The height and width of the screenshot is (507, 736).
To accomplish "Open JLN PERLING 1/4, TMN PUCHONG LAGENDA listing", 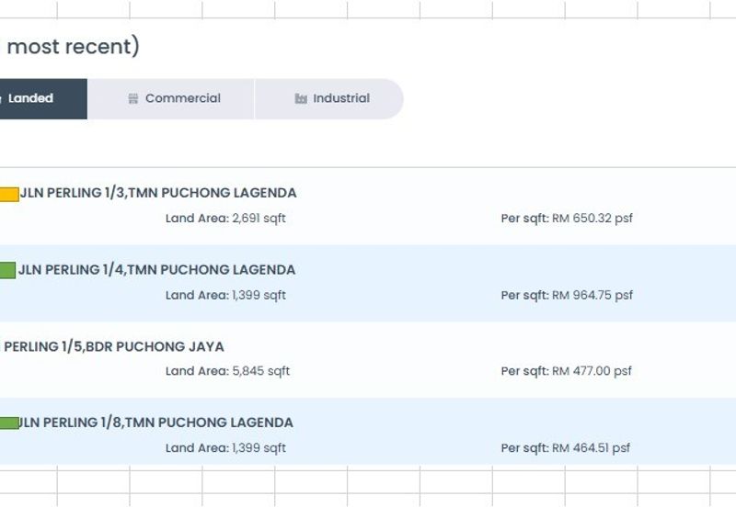I will pyautogui.click(x=157, y=270).
